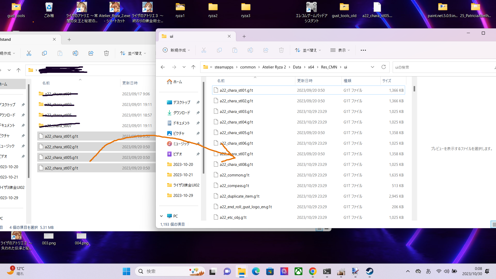Screen dimensions: 496x279
Task: Open the Windows Start menu
Action: [x=126, y=271]
